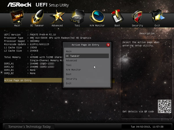The height and width of the screenshot is (130, 174).
Task: Open the Tool toolbox icon
Action: tap(77, 16)
